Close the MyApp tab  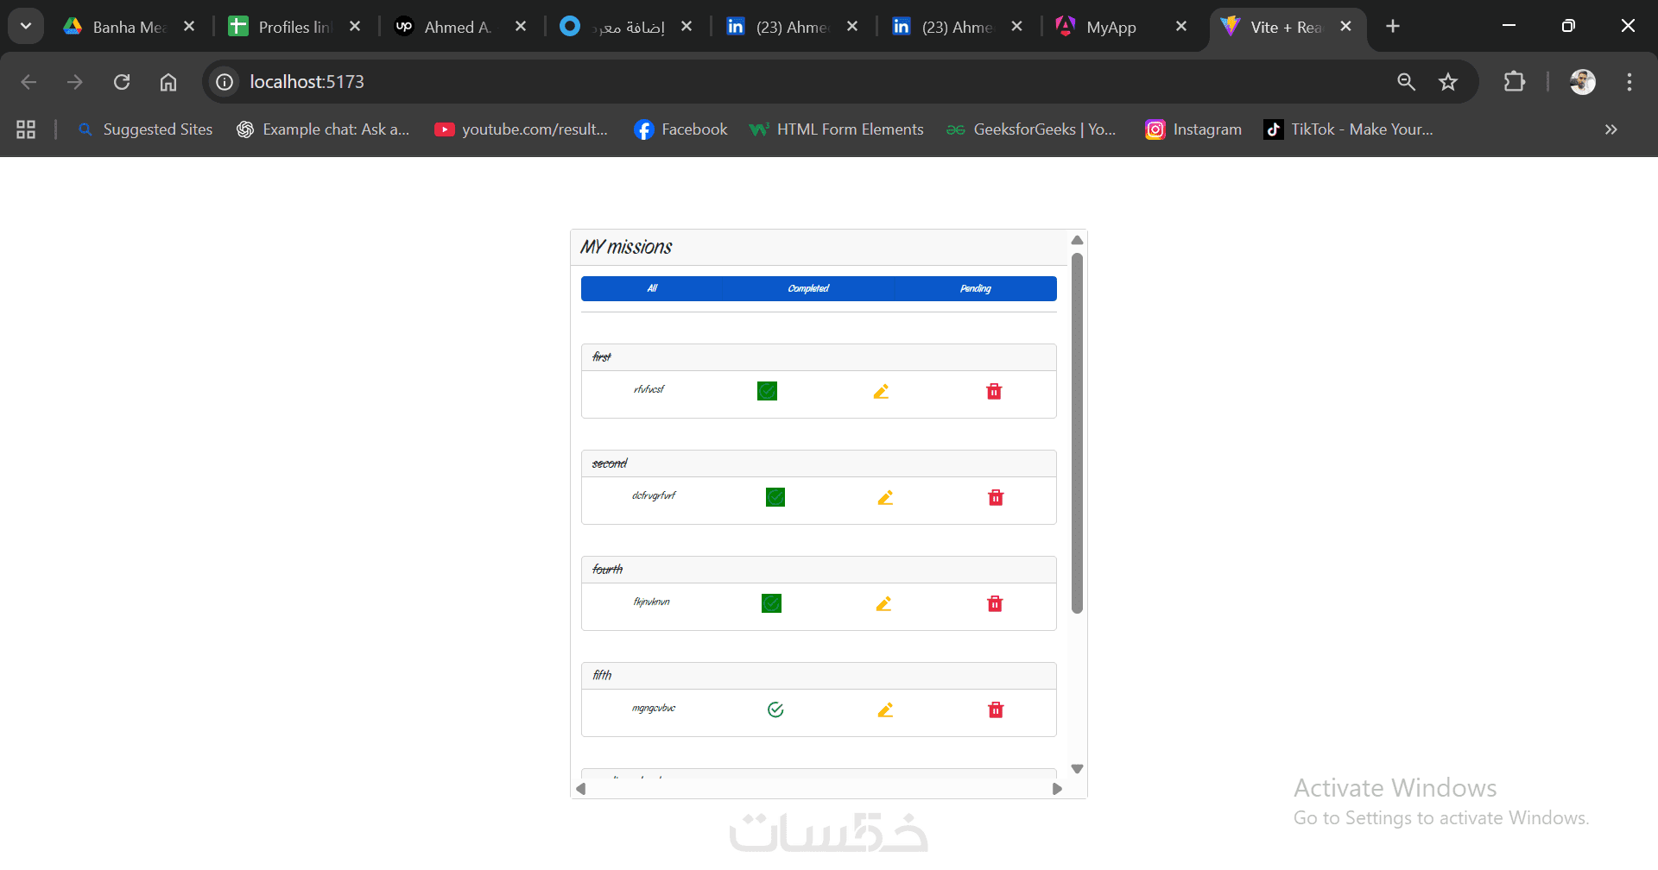(x=1181, y=27)
